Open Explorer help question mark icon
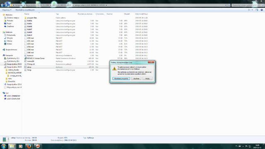Screen dimensions: 265x149 [x=262, y=10]
